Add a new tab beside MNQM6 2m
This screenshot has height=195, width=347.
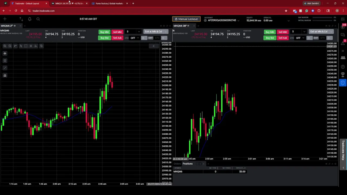25,26
